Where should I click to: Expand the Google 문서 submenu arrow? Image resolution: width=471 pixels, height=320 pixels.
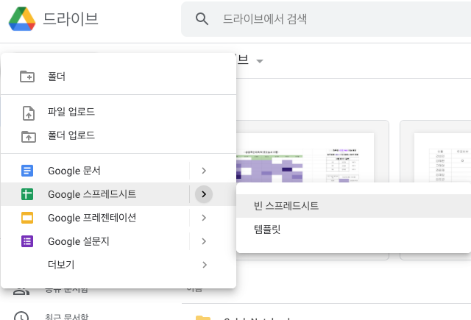coord(204,171)
